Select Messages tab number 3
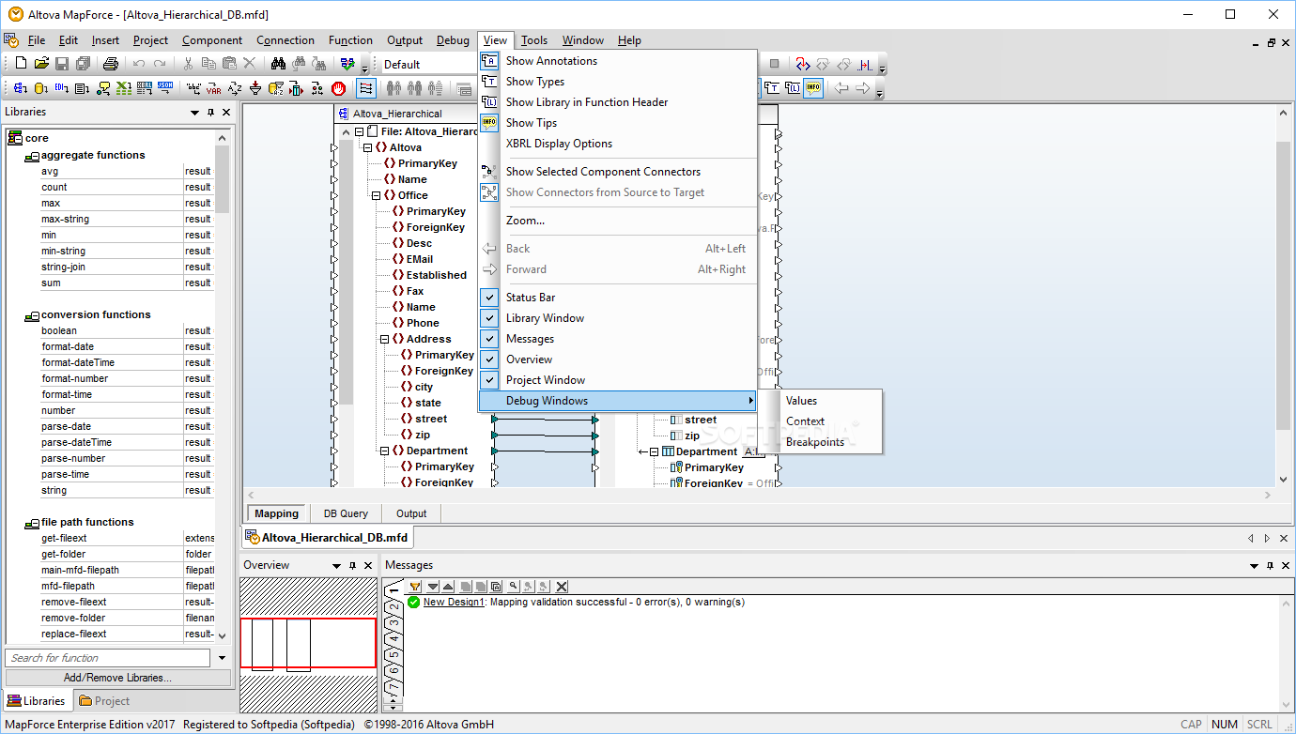Screen dimensions: 1296x734 click(x=394, y=623)
